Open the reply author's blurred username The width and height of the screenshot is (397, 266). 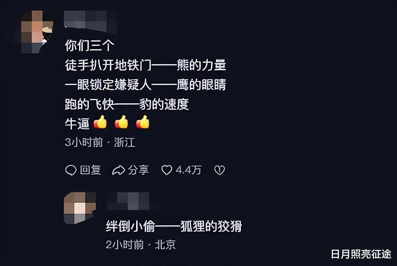(132, 201)
